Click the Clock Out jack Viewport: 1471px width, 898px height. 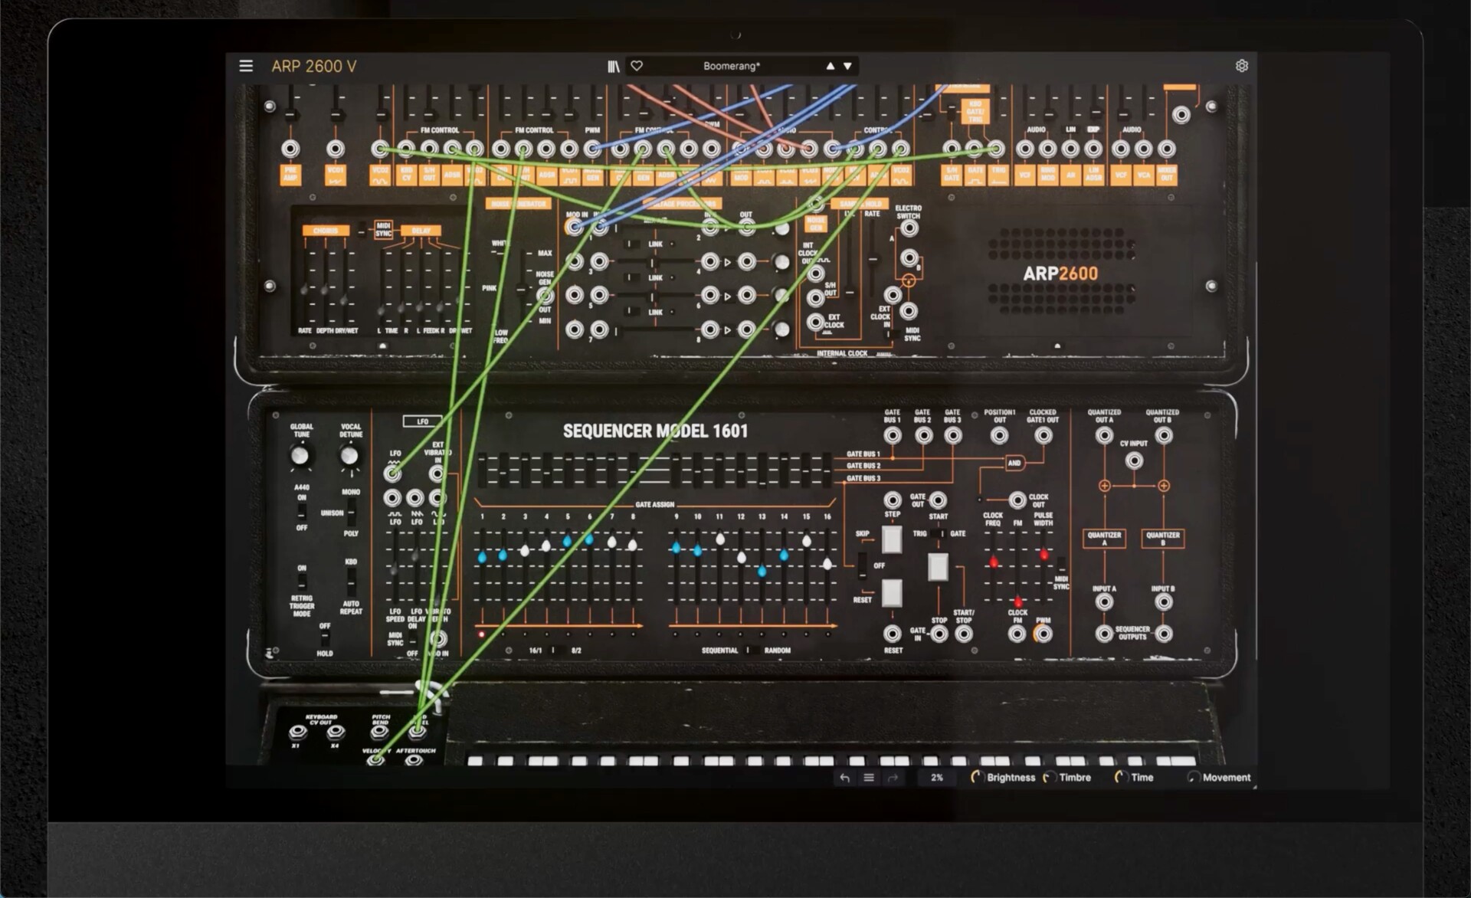1017,500
